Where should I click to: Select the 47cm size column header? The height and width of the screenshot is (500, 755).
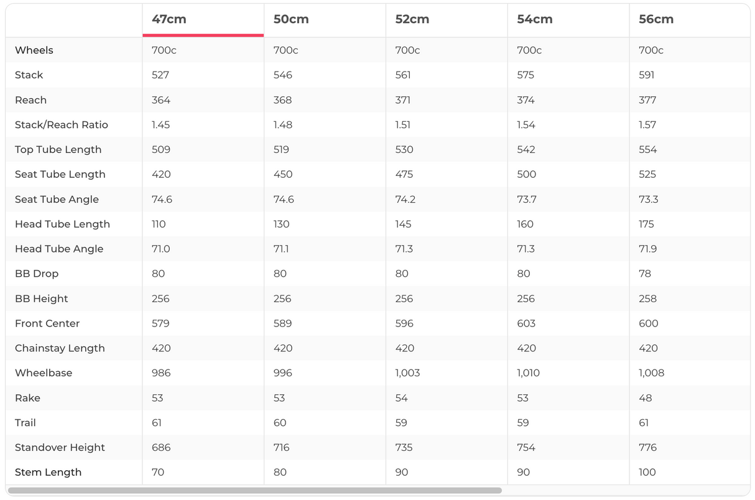pos(169,19)
